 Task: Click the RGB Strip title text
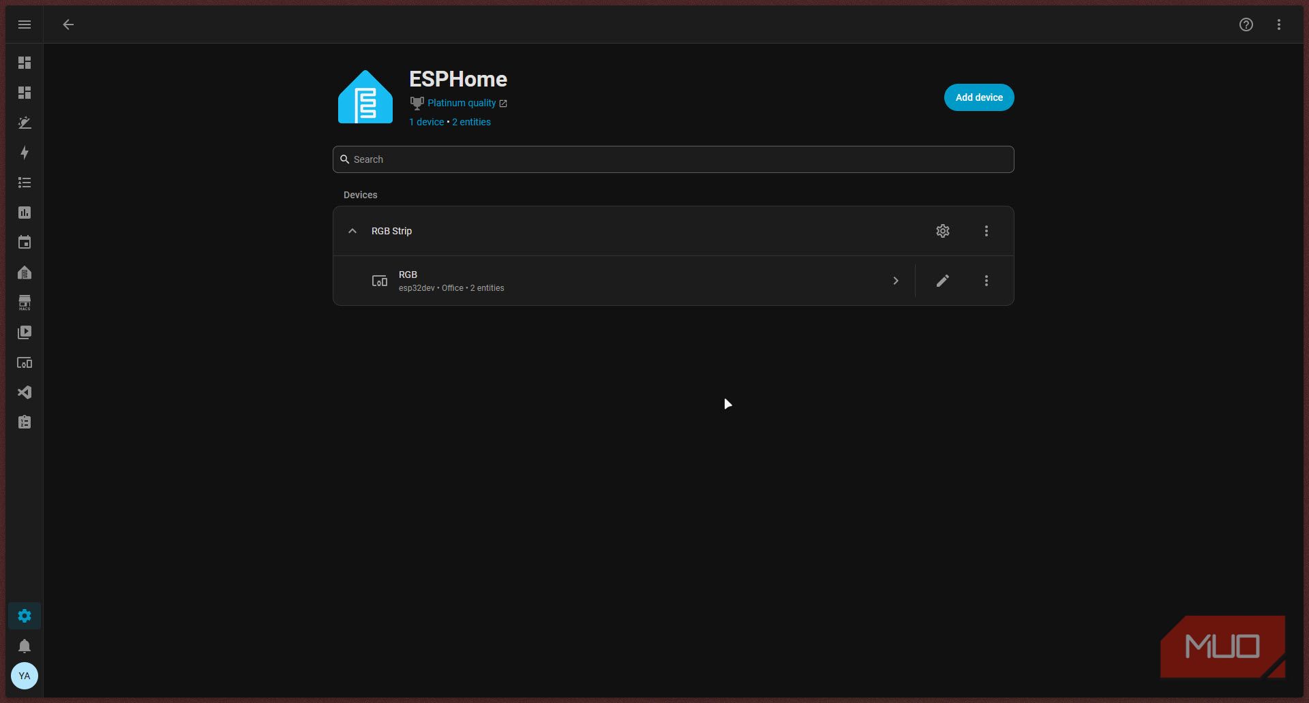coord(391,231)
